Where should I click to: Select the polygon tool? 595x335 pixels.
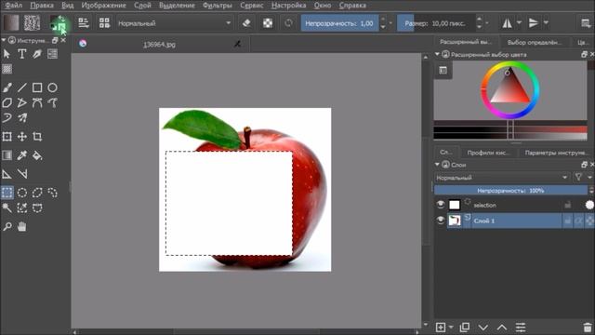pos(7,103)
